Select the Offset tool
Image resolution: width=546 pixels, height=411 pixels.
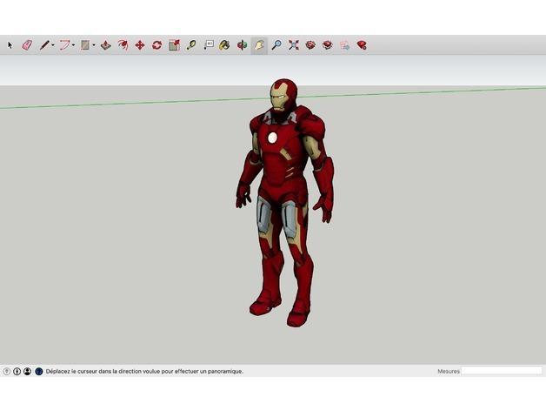123,44
